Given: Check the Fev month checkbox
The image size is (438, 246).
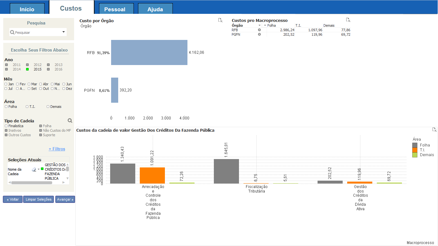Looking at the screenshot, I should pos(17,84).
